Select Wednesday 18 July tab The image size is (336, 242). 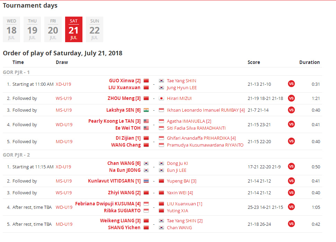click(x=11, y=29)
